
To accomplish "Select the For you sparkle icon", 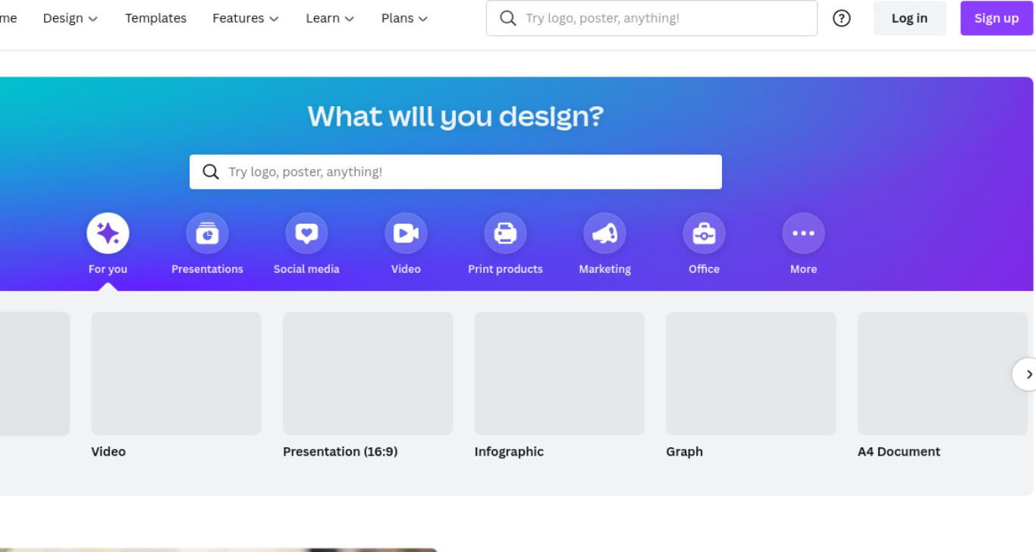I will coord(108,234).
